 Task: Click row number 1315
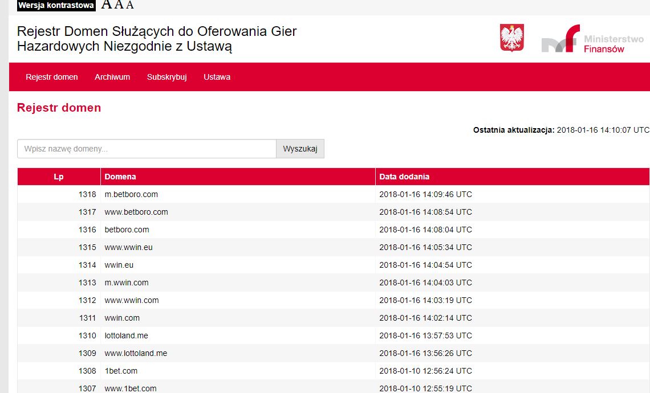click(87, 247)
